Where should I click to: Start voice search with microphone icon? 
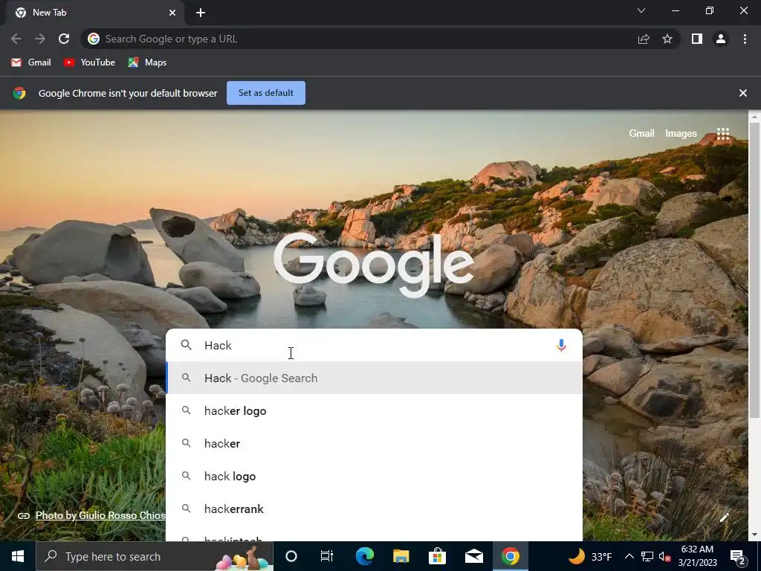tap(561, 345)
